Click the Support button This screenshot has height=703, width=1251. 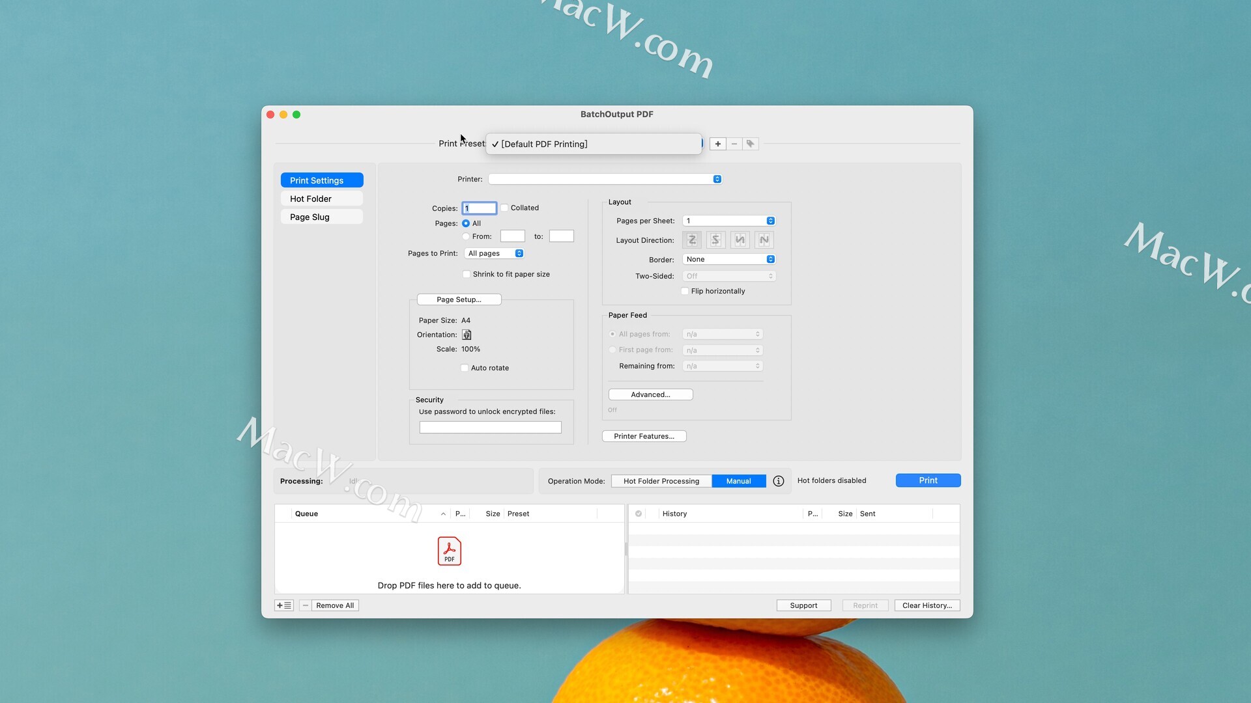[x=803, y=605]
